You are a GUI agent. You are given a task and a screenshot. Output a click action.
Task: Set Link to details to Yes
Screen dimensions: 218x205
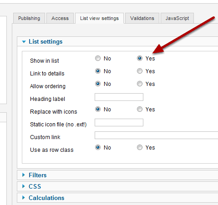click(x=140, y=71)
